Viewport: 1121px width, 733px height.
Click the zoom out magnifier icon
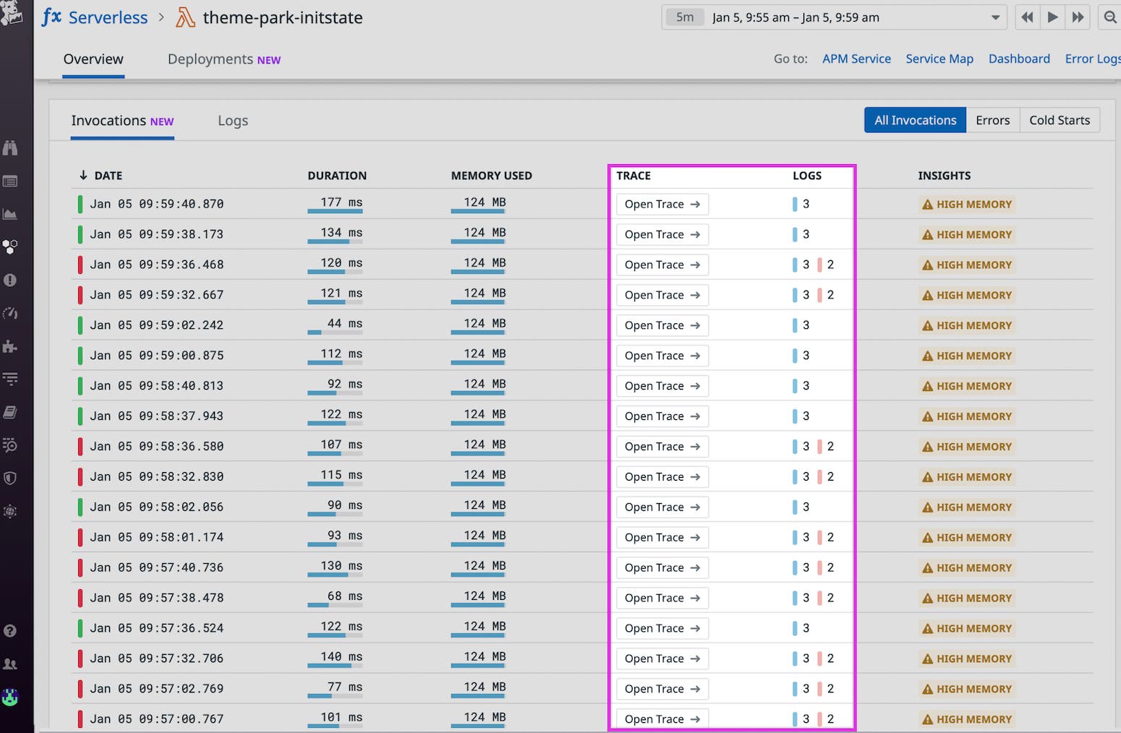tap(1109, 17)
